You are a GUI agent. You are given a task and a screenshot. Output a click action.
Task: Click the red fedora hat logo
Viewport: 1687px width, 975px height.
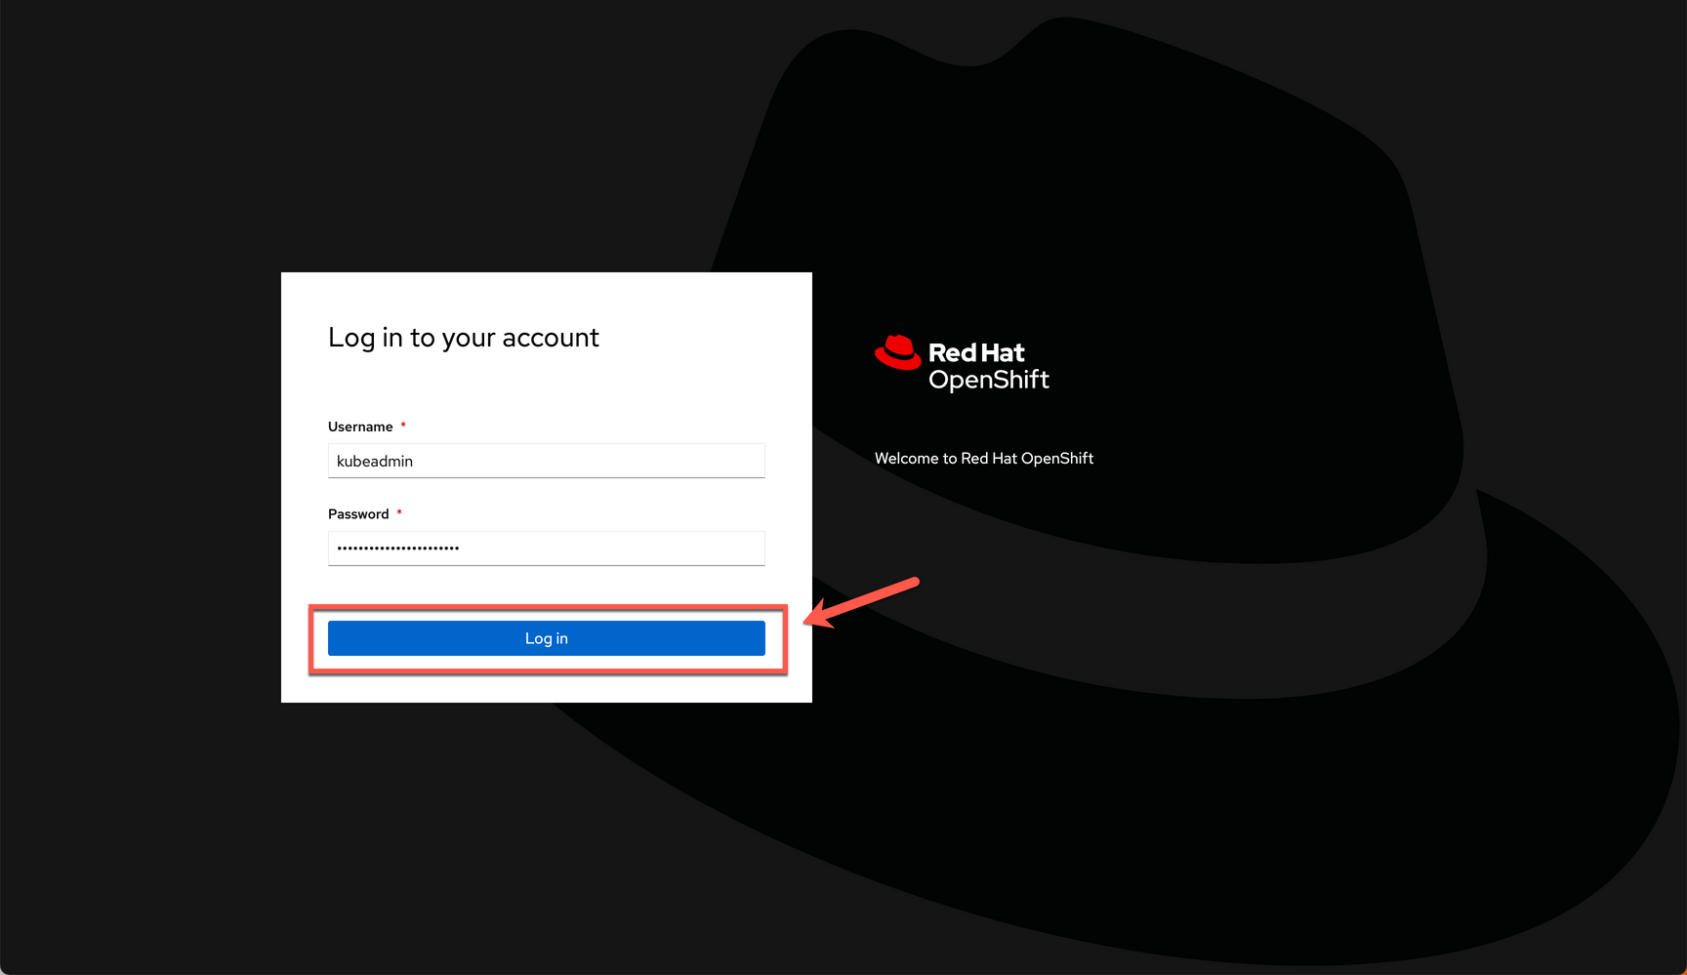(896, 354)
